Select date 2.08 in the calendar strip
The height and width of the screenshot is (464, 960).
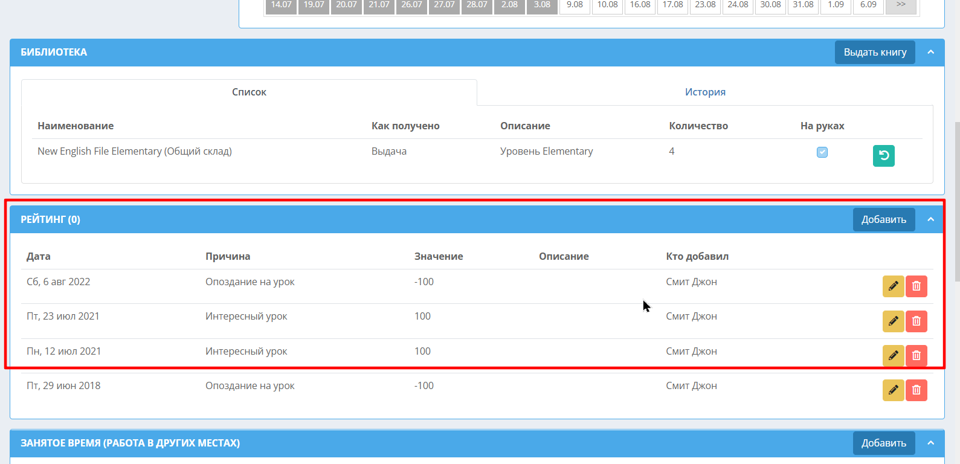pos(510,5)
